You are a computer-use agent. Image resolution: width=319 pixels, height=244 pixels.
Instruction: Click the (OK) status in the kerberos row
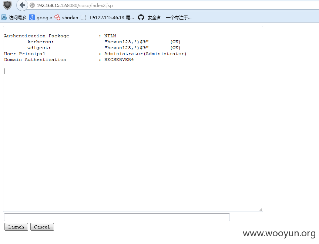tap(175, 42)
